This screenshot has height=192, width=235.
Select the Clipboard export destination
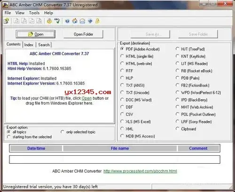click(186, 129)
